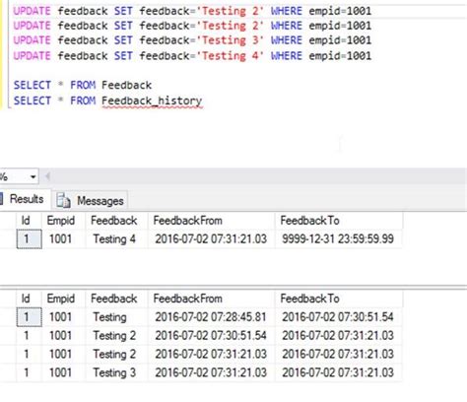Screen dimensions: 467x402
Task: Click the '2016-07-02 07:31:21.03' cell in Testing 4 row
Action: pos(211,239)
